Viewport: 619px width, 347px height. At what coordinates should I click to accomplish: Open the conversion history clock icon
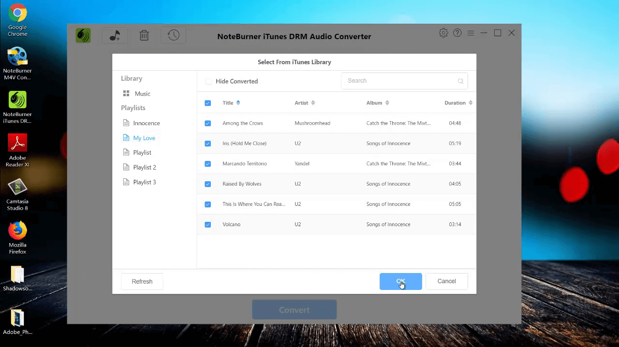(x=174, y=35)
